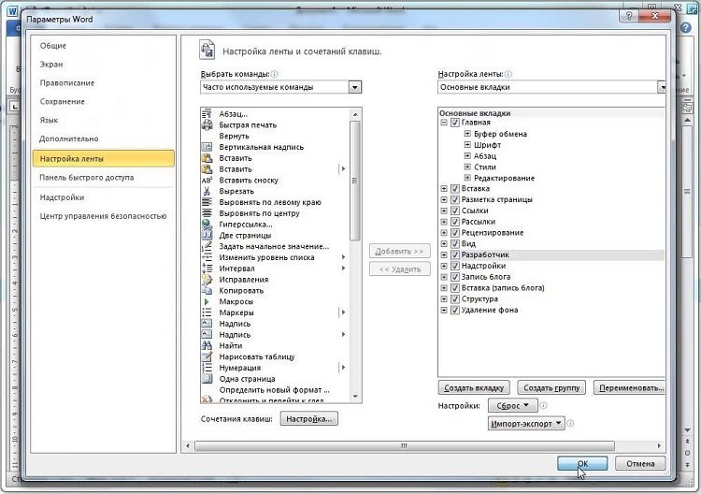Uncheck the Рецензирование tab checkbox

tap(455, 233)
